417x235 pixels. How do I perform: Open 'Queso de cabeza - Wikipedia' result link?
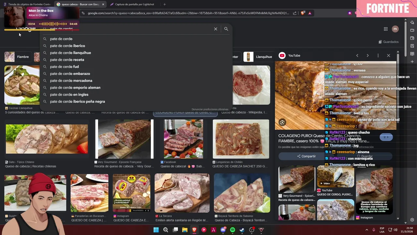point(244,113)
